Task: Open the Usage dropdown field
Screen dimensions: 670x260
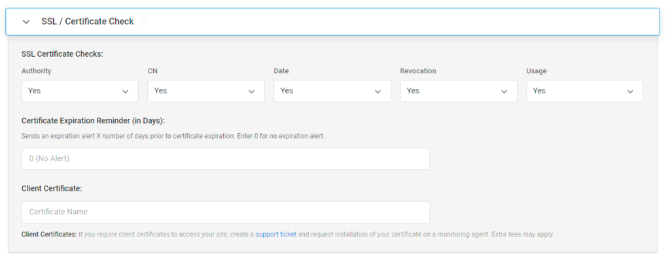Action: [584, 91]
